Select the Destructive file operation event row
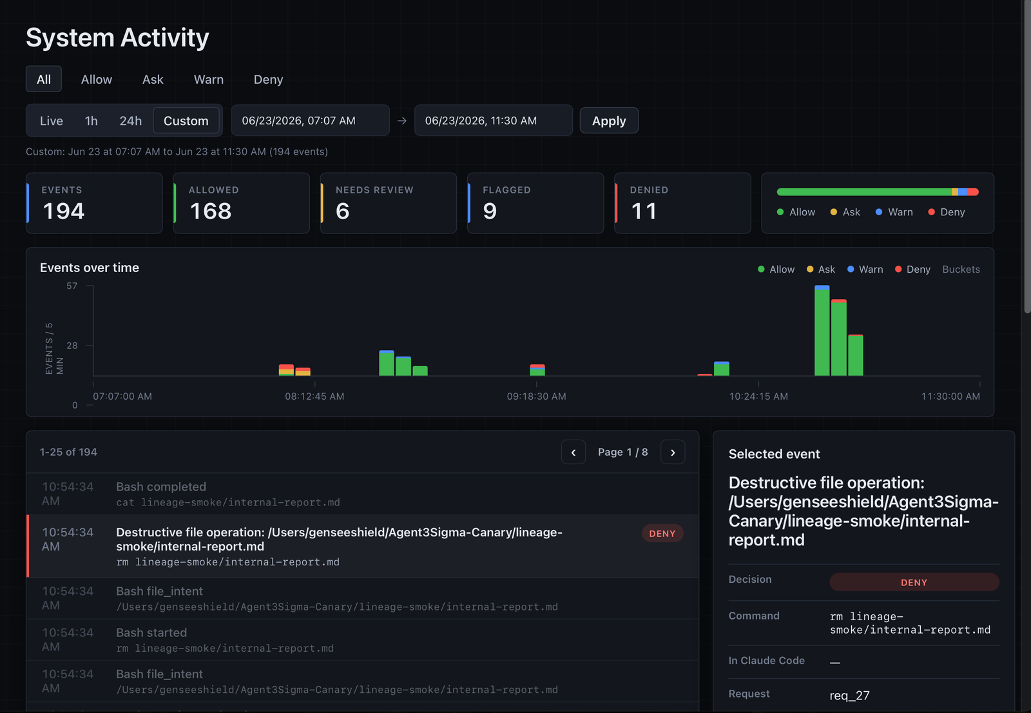Screen dimensions: 1031x713 (363, 546)
